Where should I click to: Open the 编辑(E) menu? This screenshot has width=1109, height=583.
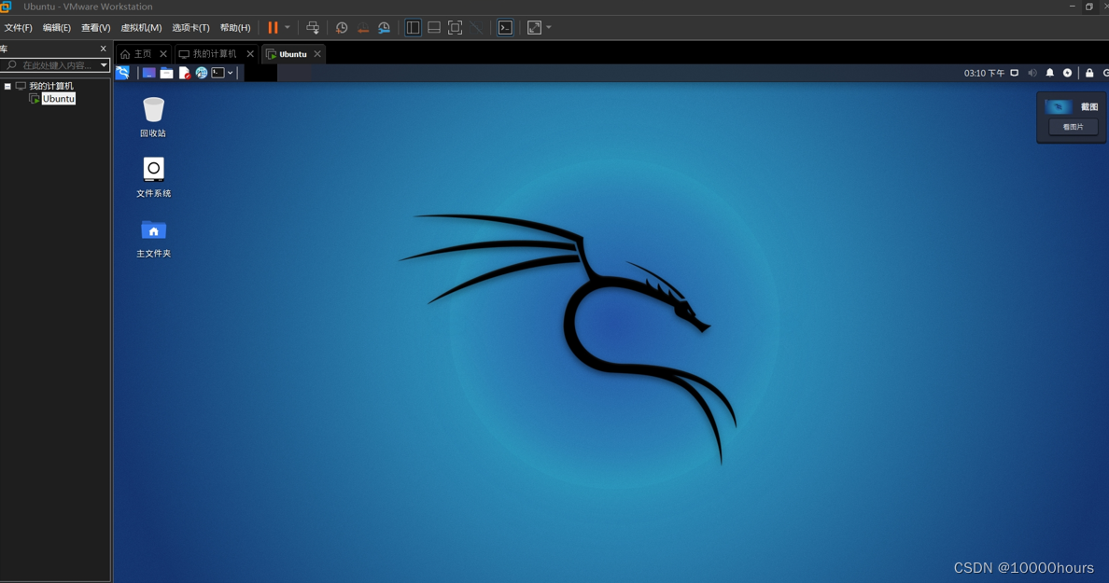coord(57,28)
